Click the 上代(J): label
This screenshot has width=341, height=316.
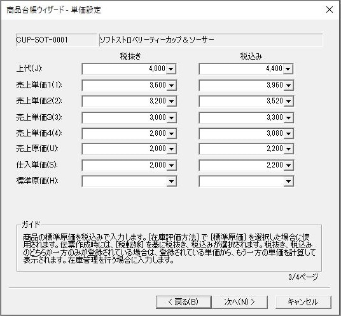pos(29,69)
